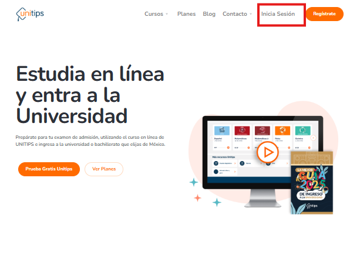
Task: Open the Contacto menu
Action: pyautogui.click(x=235, y=14)
